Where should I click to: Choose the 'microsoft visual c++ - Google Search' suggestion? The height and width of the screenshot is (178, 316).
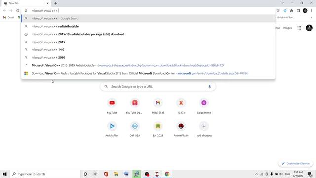148,18
